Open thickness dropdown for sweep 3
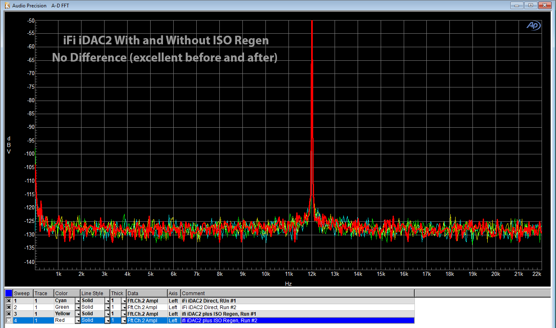This screenshot has height=328, width=556. click(x=123, y=314)
